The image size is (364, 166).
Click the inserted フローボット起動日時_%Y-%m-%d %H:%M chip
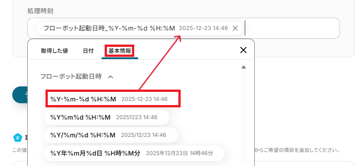point(139,28)
